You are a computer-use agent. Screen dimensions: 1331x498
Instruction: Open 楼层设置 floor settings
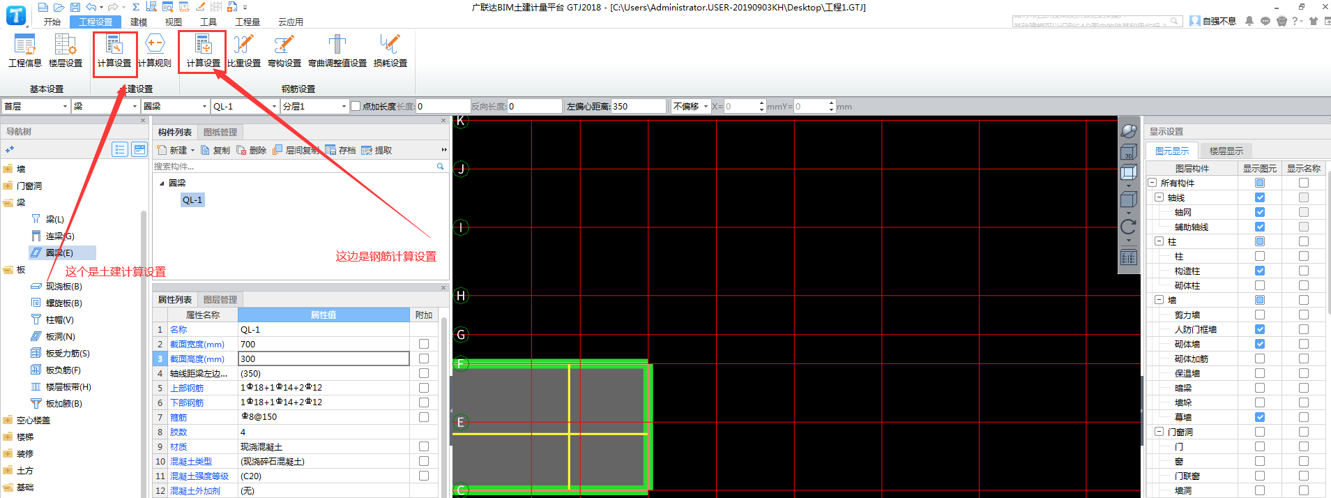66,51
